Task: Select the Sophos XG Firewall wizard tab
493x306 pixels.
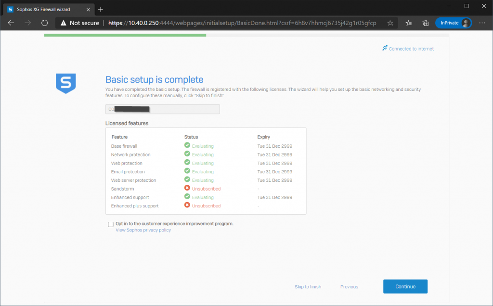Action: (49, 10)
